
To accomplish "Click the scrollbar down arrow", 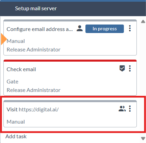I will [143, 139].
